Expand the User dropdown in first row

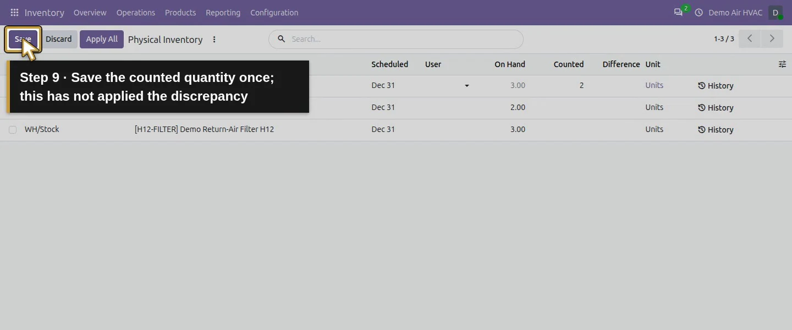click(467, 86)
